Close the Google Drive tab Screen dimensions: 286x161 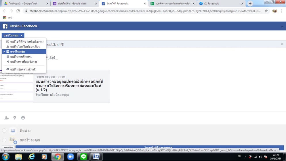pyautogui.click(x=47, y=3)
